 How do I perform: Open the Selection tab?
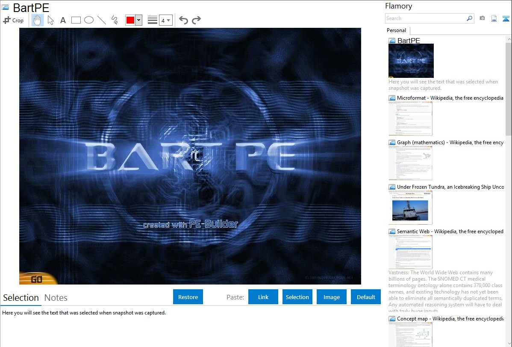(x=21, y=298)
